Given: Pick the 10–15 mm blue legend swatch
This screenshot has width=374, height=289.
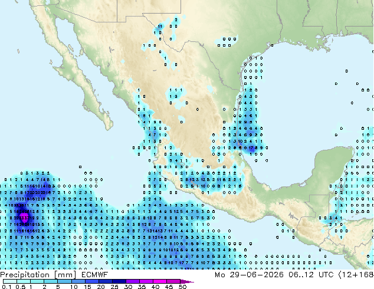Looking at the screenshot, I should pos(78,281).
